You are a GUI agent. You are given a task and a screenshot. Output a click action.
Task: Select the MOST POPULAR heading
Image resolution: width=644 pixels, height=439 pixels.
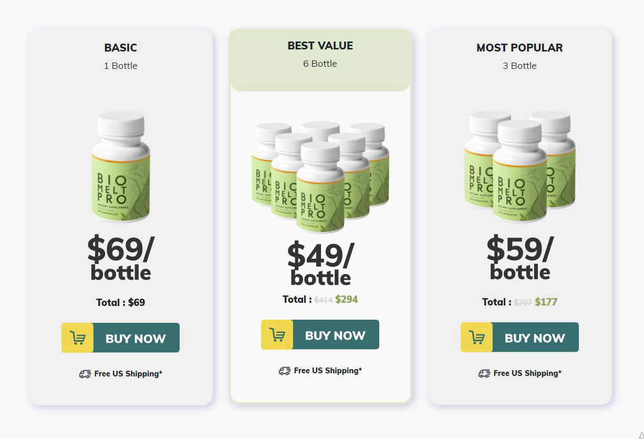click(520, 47)
